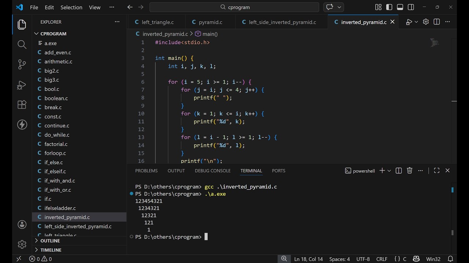Kill terminal with trash icon

click(410, 171)
